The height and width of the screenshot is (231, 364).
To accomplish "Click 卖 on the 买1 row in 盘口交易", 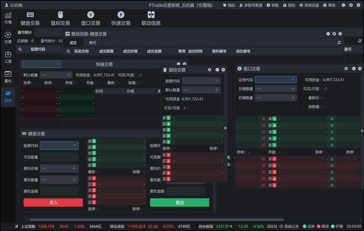I will click(x=332, y=159).
